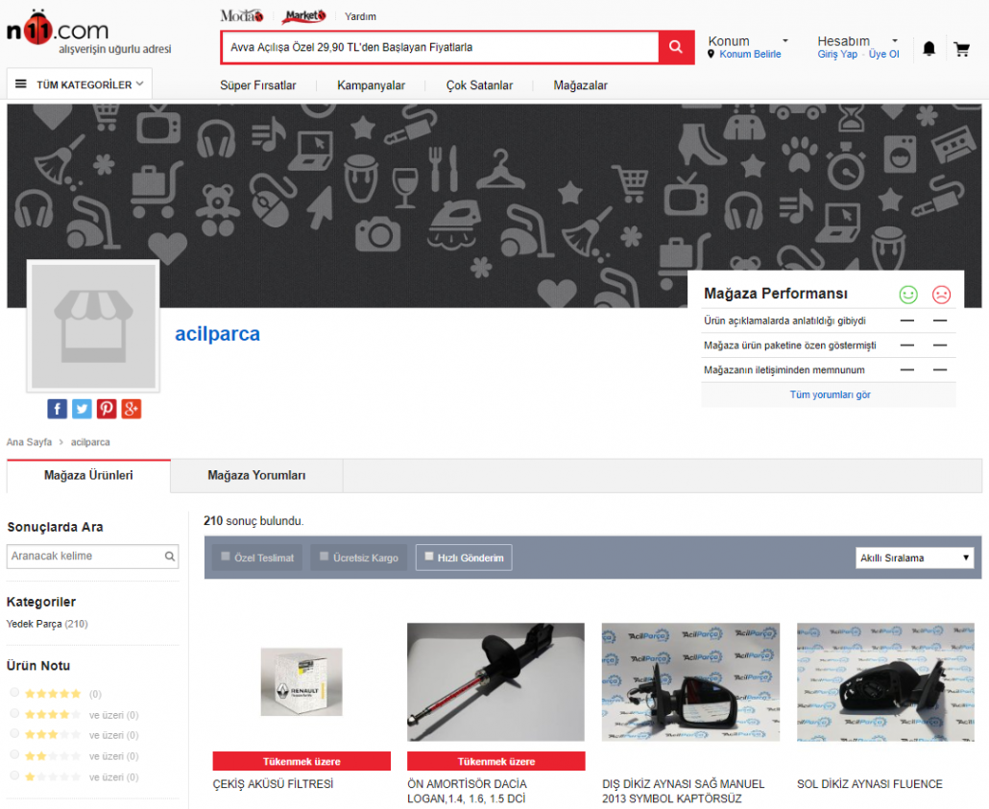This screenshot has height=809, width=989.
Task: Click the Aranacak kelime search field
Action: [84, 556]
